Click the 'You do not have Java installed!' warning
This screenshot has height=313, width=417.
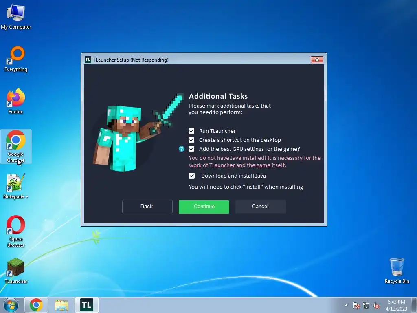255,161
